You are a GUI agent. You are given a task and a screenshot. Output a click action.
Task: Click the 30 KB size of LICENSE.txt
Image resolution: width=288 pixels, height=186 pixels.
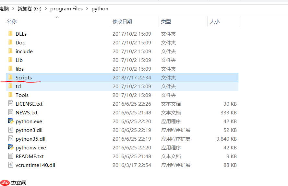point(230,104)
